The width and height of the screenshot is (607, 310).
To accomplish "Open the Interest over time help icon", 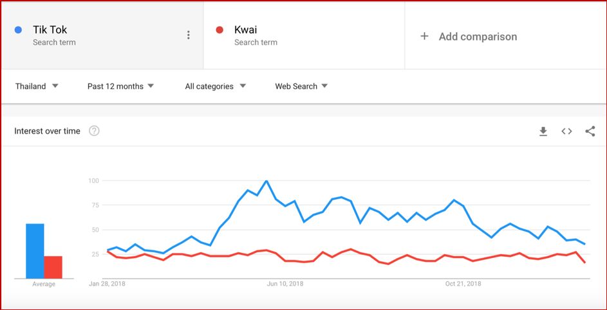I will pyautogui.click(x=94, y=131).
